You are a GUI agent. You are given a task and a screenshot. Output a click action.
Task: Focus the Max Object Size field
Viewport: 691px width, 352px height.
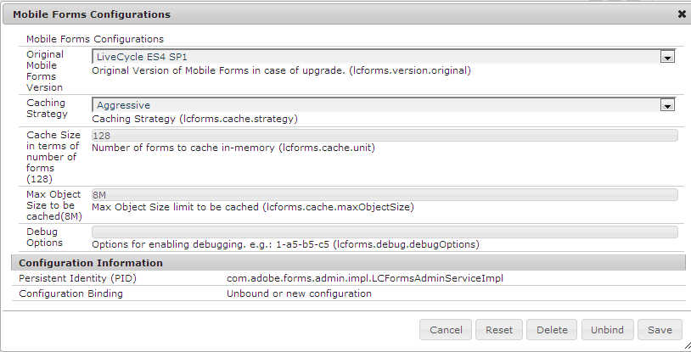pos(384,195)
